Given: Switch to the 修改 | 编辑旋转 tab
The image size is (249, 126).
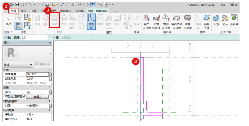Looking at the screenshot, I should [98, 11].
